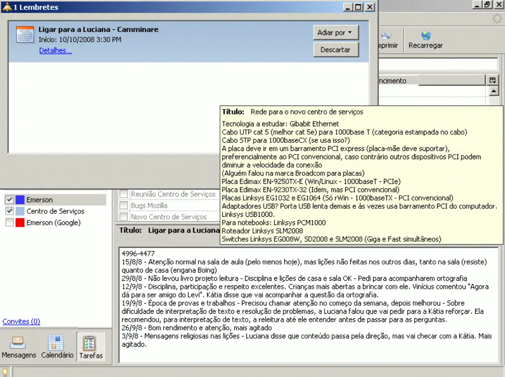This screenshot has width=505, height=377.
Task: Switch to Mensagens mode via the envelope icon
Action: pos(18,343)
